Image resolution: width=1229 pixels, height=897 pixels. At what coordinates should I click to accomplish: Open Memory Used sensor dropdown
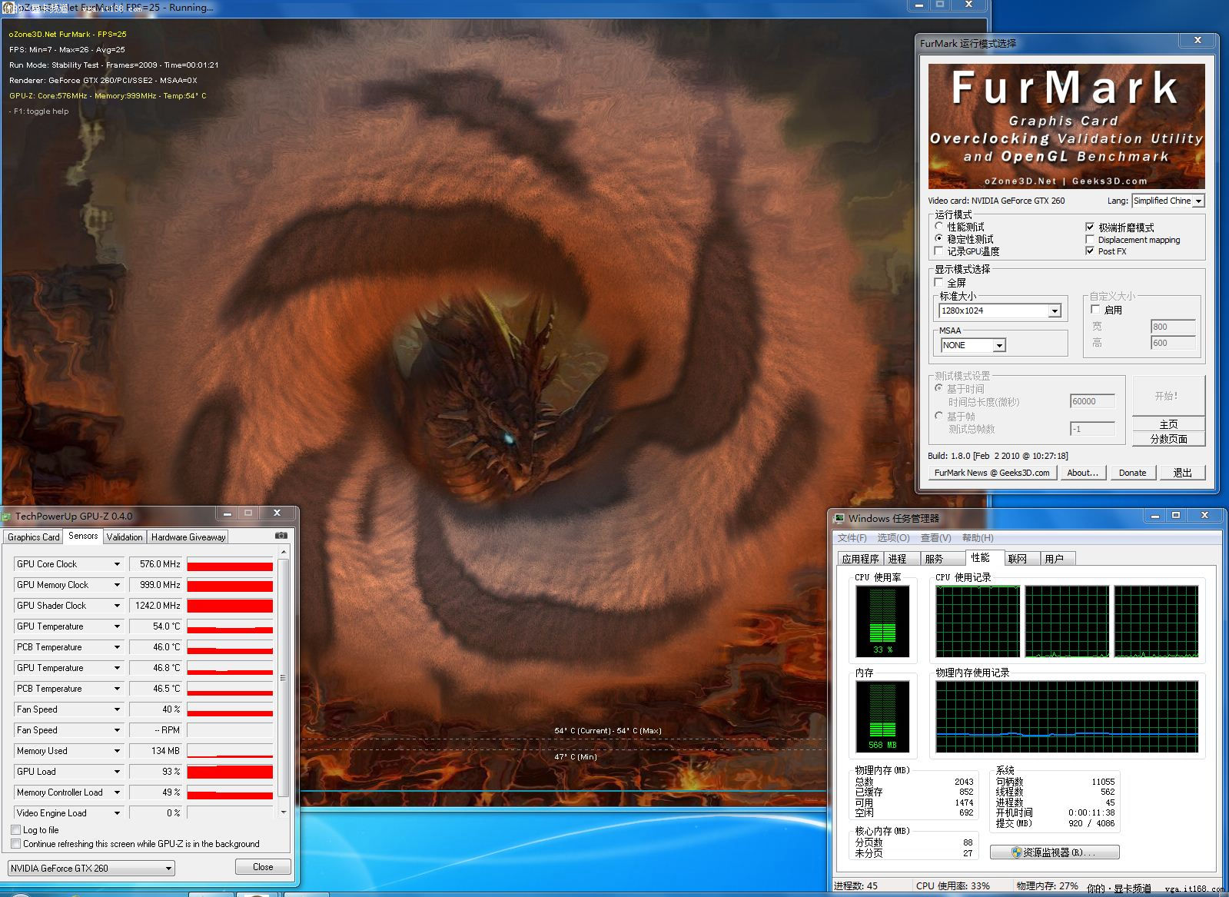click(117, 751)
